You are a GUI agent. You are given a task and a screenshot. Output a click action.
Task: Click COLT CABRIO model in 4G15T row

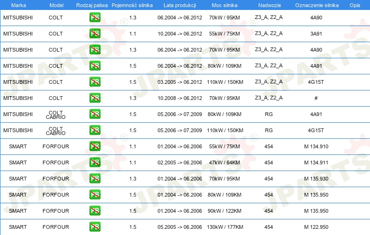coord(56,131)
